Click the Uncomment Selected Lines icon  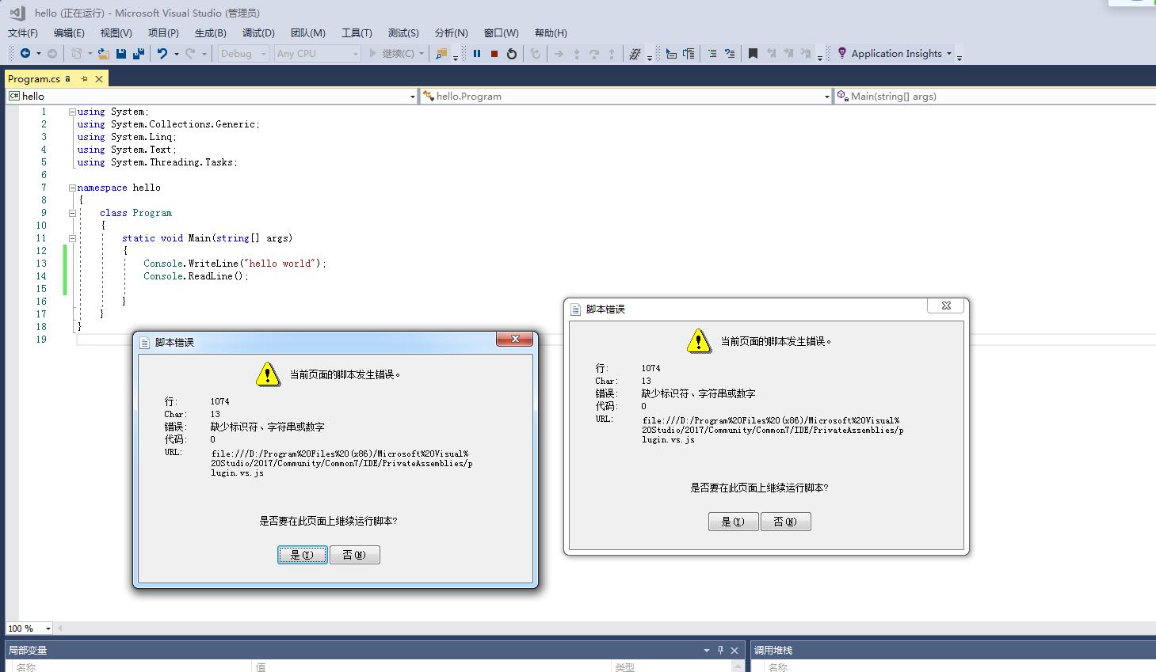coord(730,54)
